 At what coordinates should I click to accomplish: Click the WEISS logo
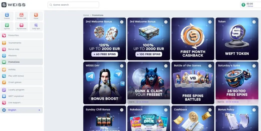(x=14, y=5)
